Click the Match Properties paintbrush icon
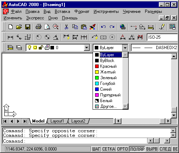The height and width of the screenshot is (153, 179). pos(93,27)
